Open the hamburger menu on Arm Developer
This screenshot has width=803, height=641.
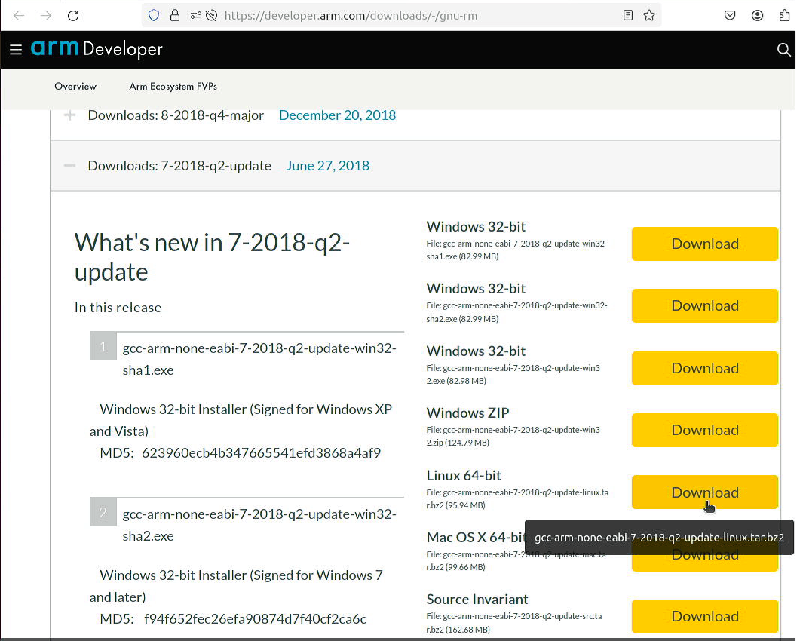(16, 49)
